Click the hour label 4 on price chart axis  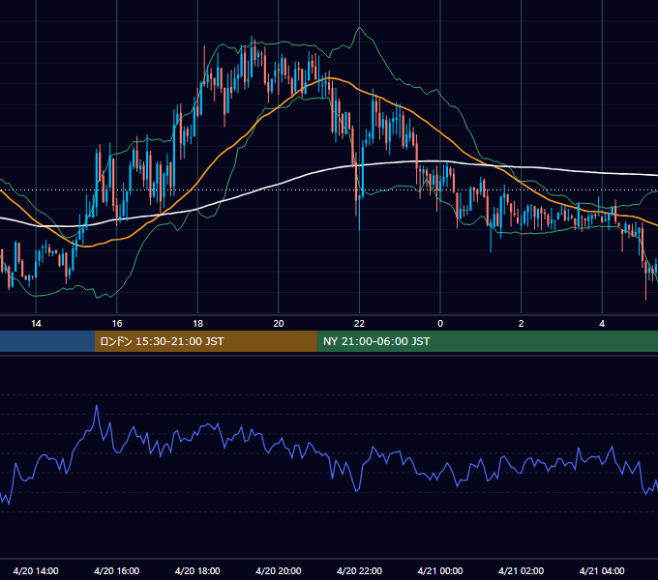(x=602, y=323)
